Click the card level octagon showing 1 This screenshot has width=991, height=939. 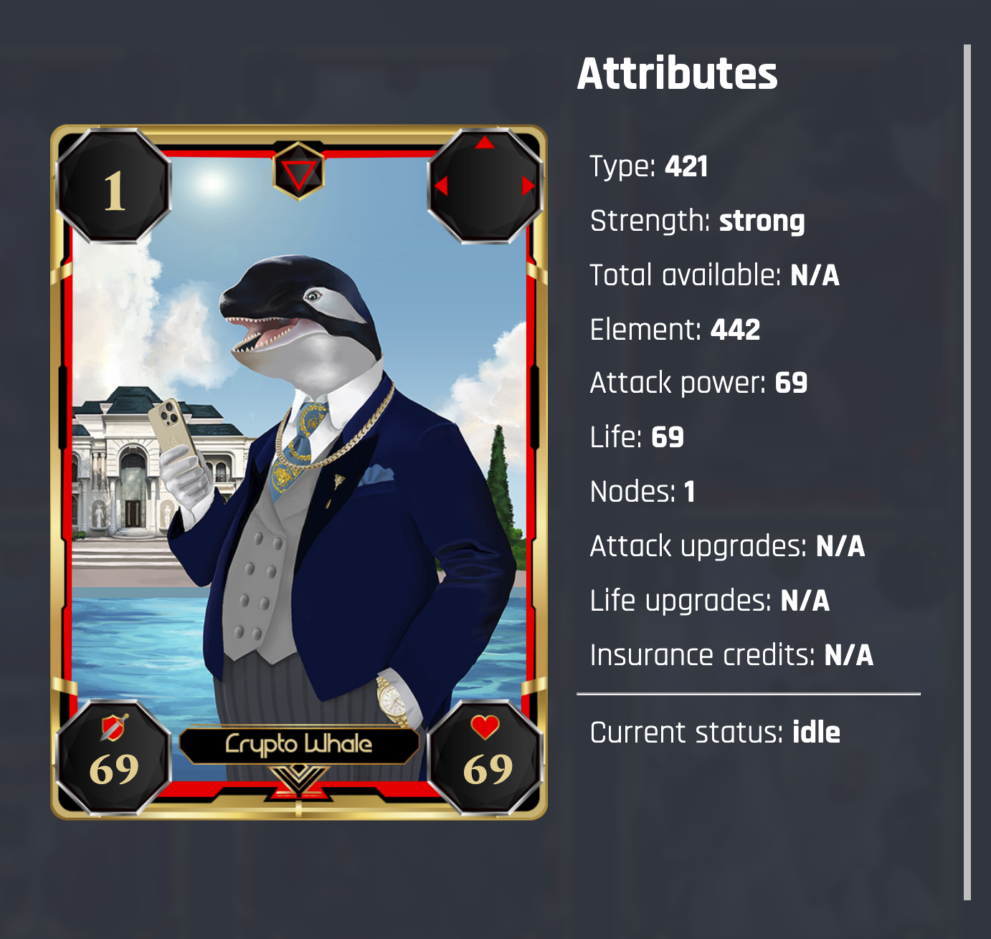[x=113, y=186]
